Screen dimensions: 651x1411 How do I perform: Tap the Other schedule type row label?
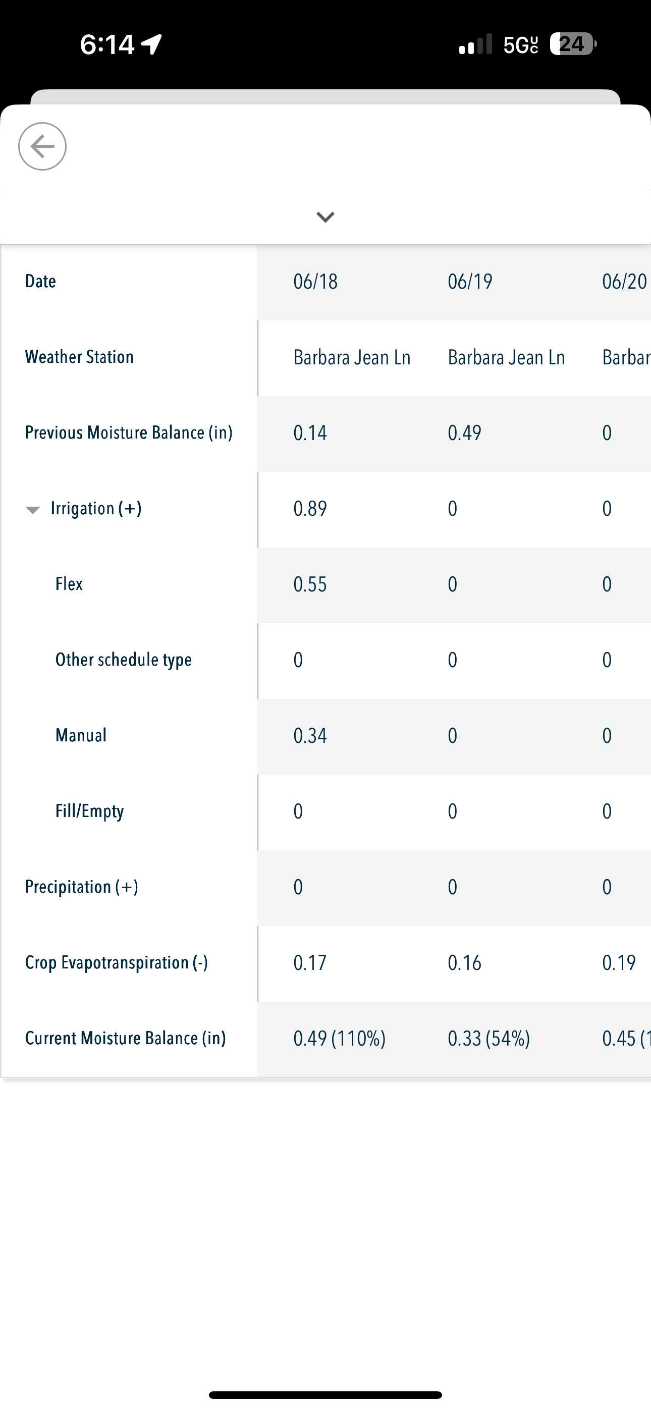point(124,660)
